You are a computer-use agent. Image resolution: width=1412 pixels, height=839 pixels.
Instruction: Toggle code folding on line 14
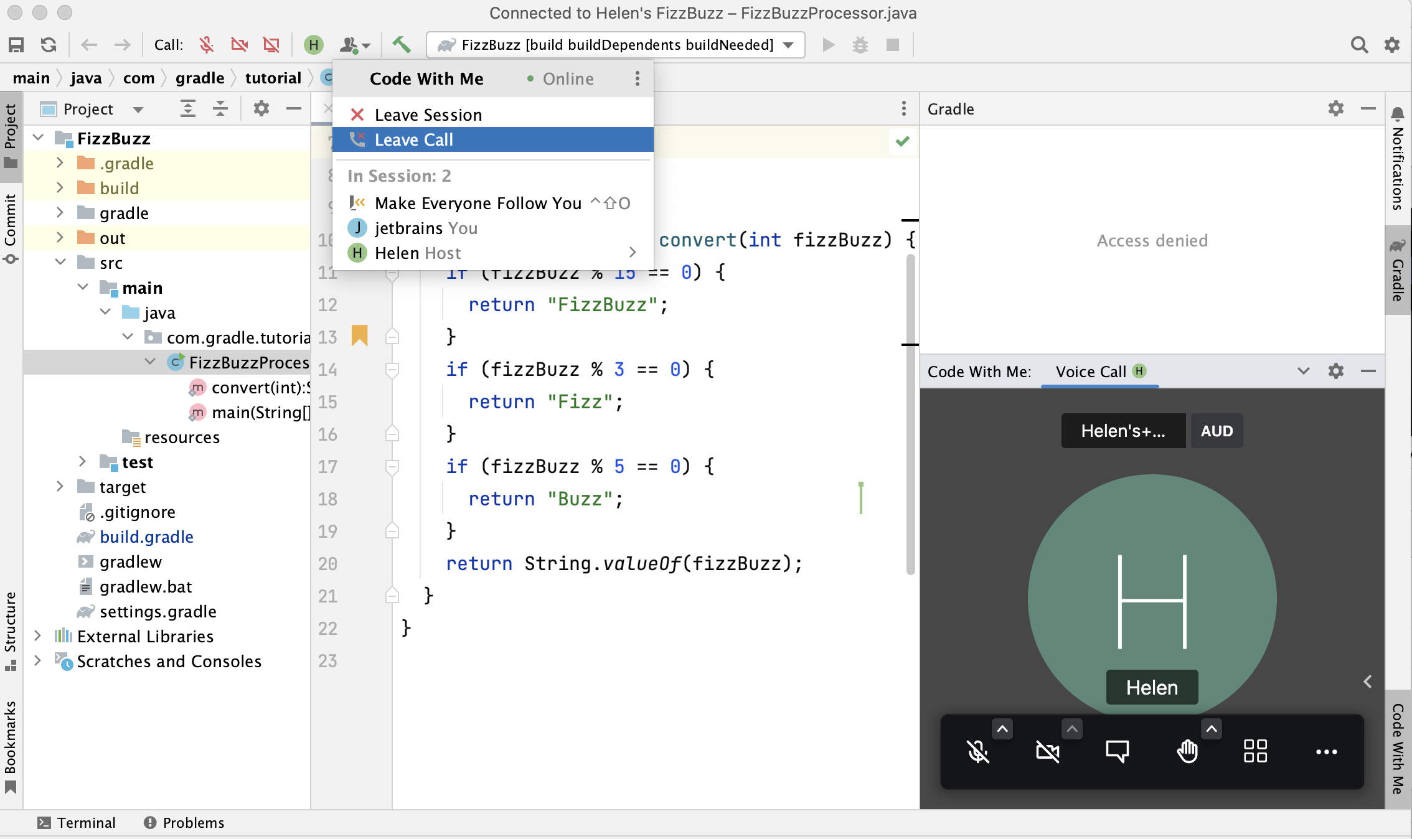point(392,370)
